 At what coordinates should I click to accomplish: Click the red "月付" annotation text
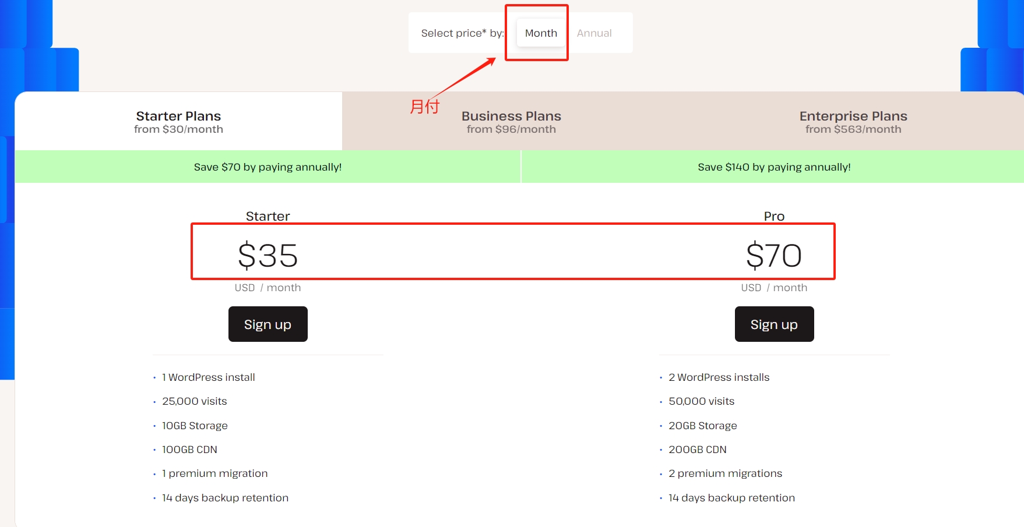(x=424, y=107)
